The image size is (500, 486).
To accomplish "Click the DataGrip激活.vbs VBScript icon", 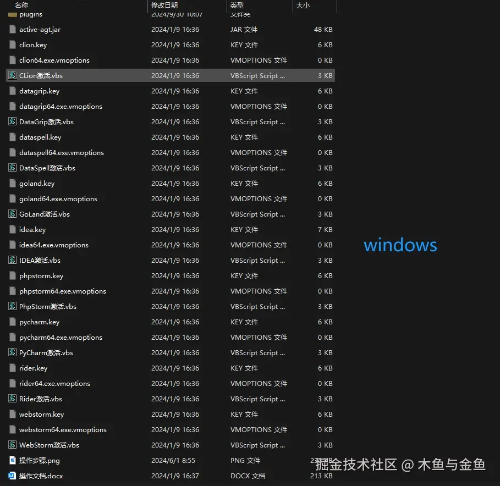I will [x=12, y=122].
